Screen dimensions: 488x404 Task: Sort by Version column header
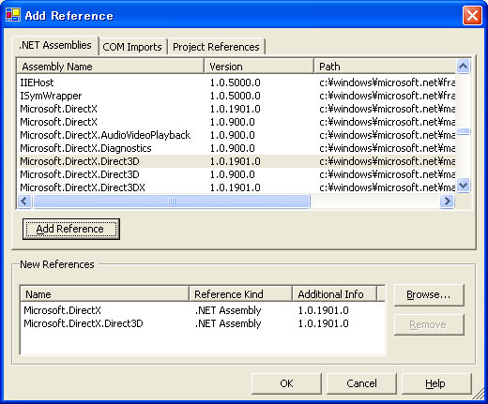click(259, 67)
